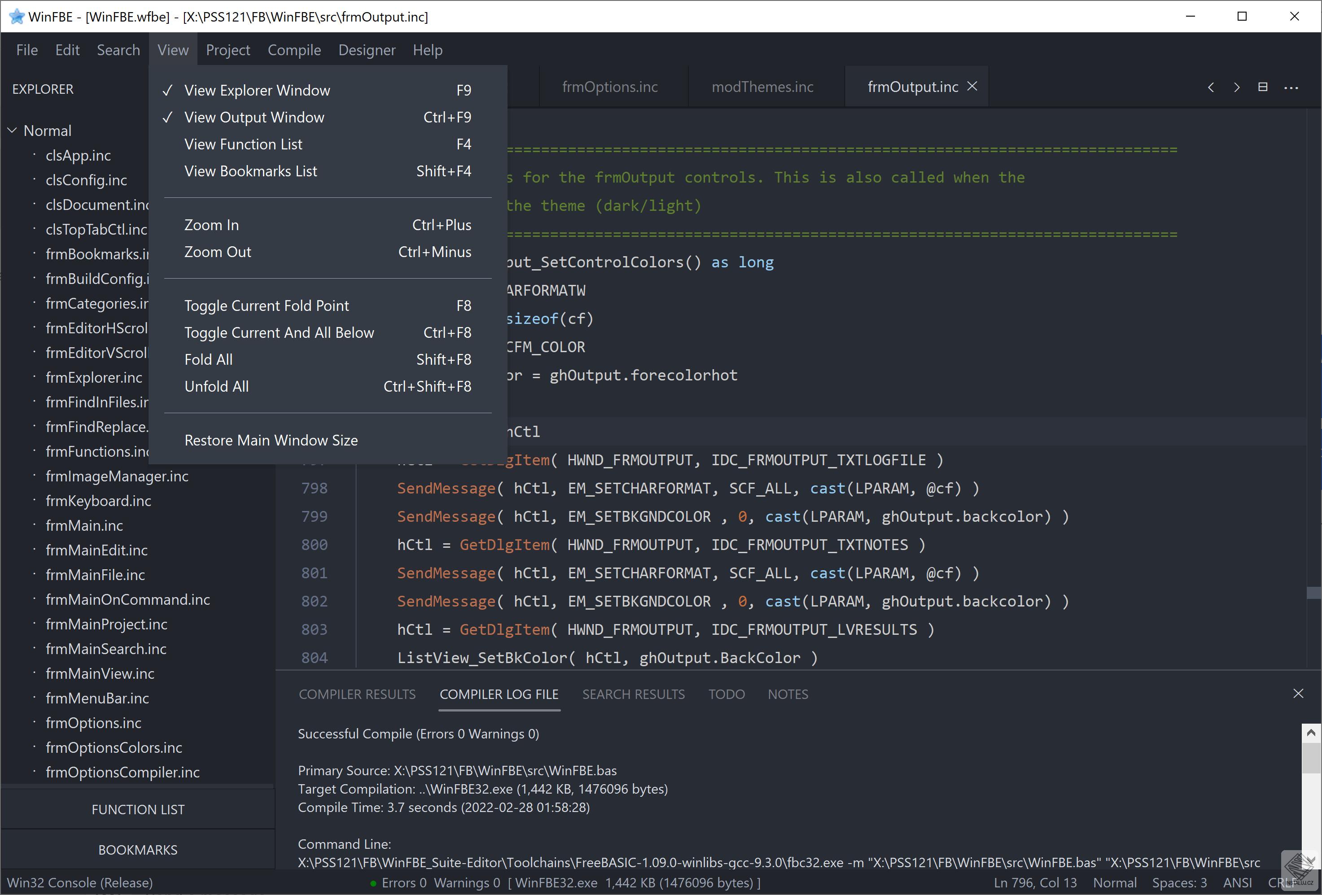Open the Compile menu
The width and height of the screenshot is (1322, 895).
click(x=294, y=50)
